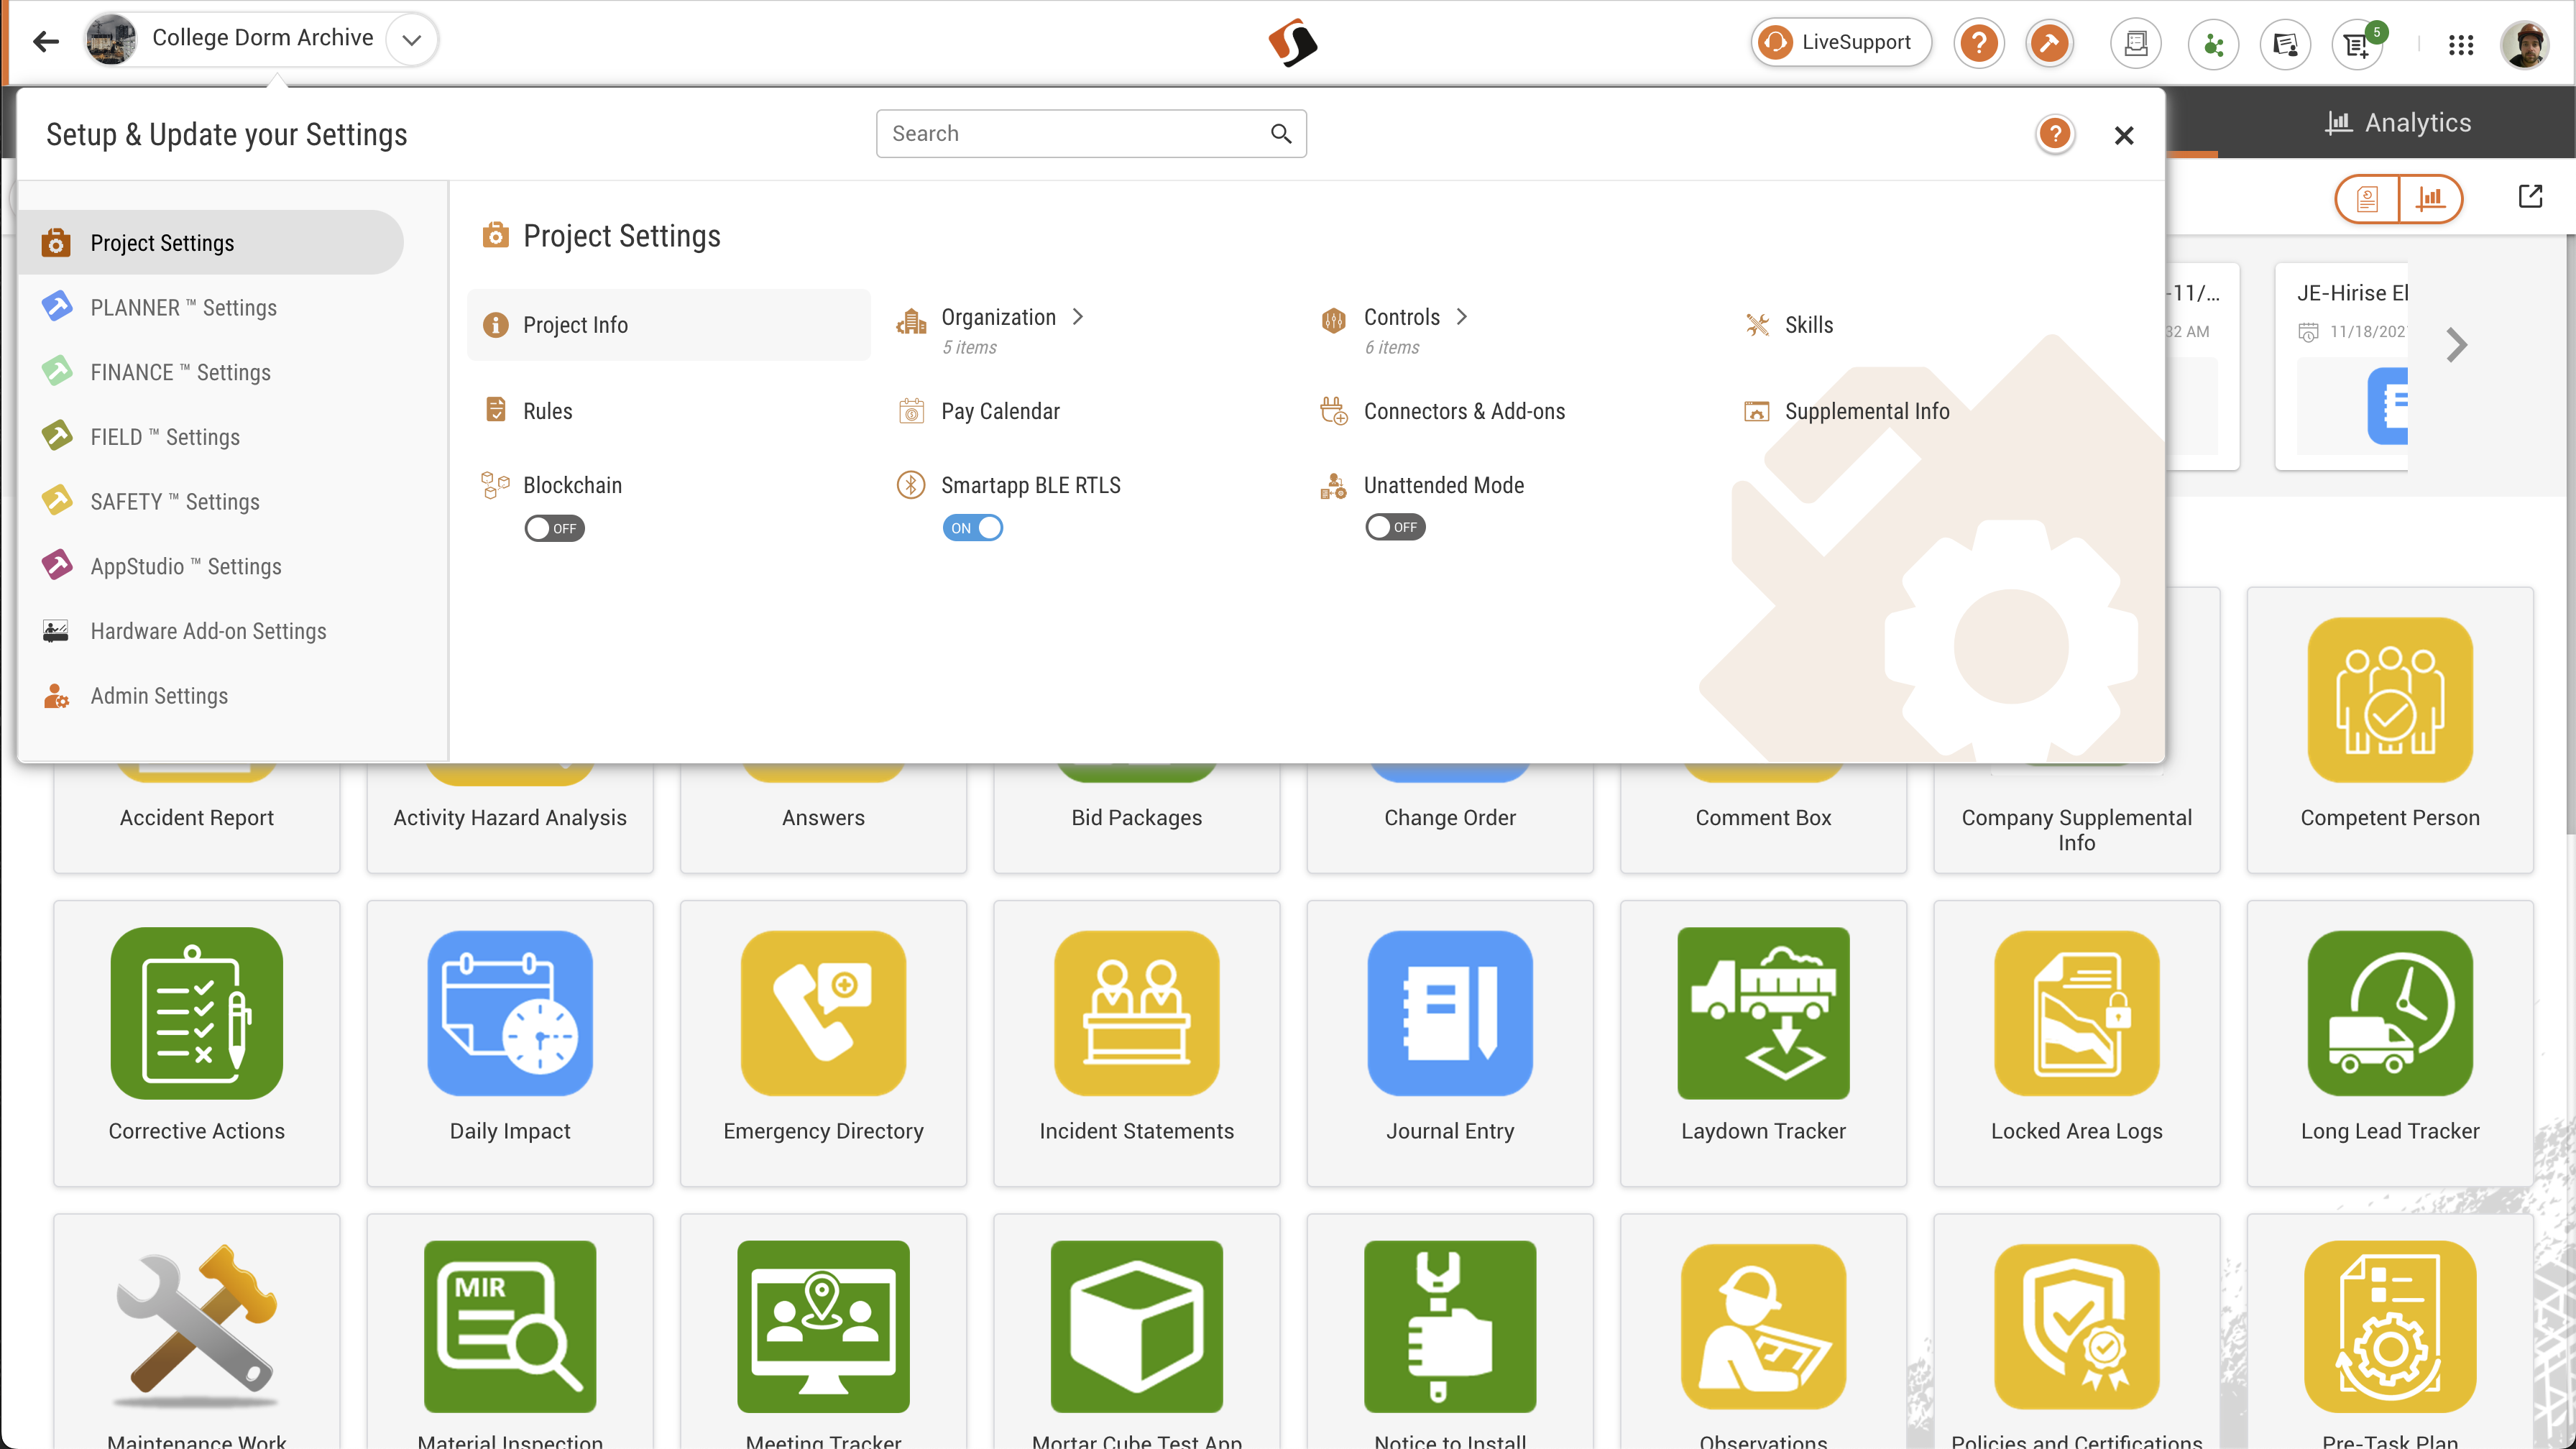Screen dimensions: 2576x1449
Task: Switch off Smartapp BLE RTLS toggle
Action: tap(972, 528)
